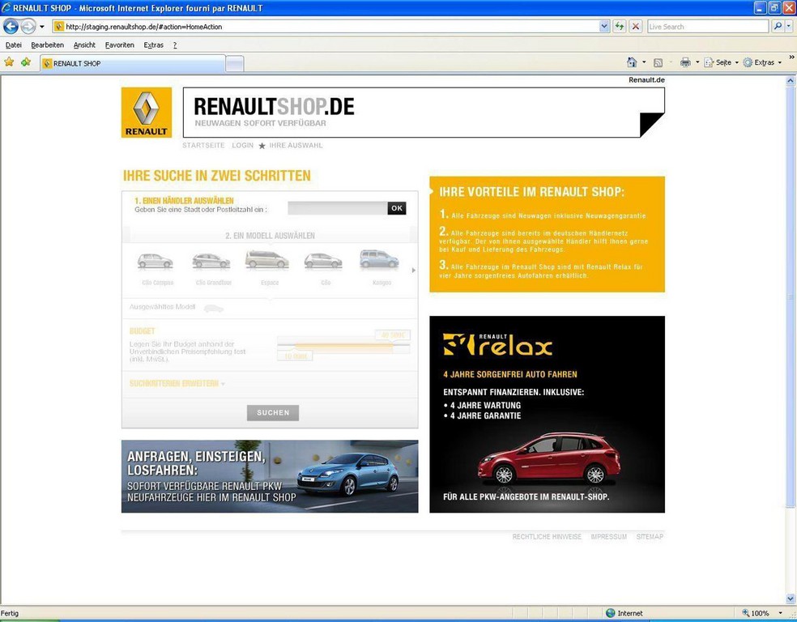Image resolution: width=797 pixels, height=622 pixels.
Task: Expand the address bar history dropdown
Action: (x=604, y=27)
